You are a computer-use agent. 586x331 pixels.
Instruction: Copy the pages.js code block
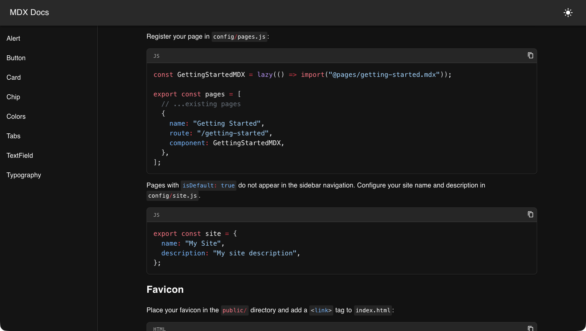530,55
